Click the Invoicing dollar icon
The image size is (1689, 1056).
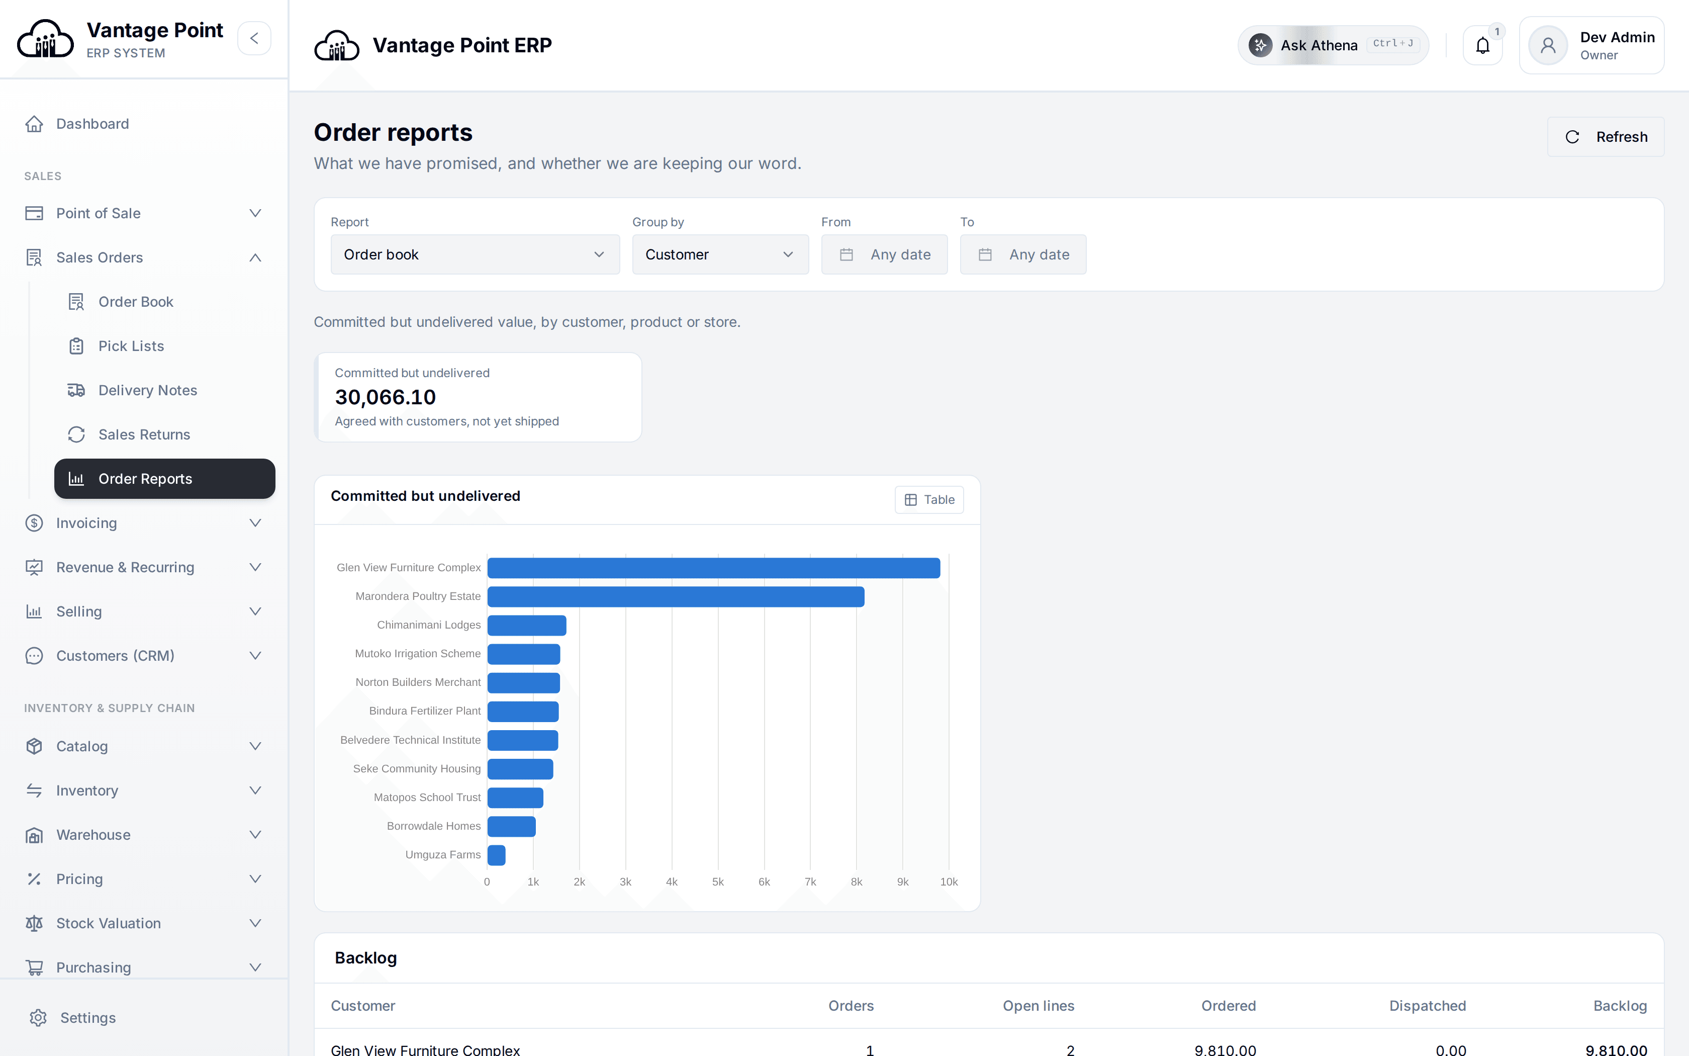point(34,523)
